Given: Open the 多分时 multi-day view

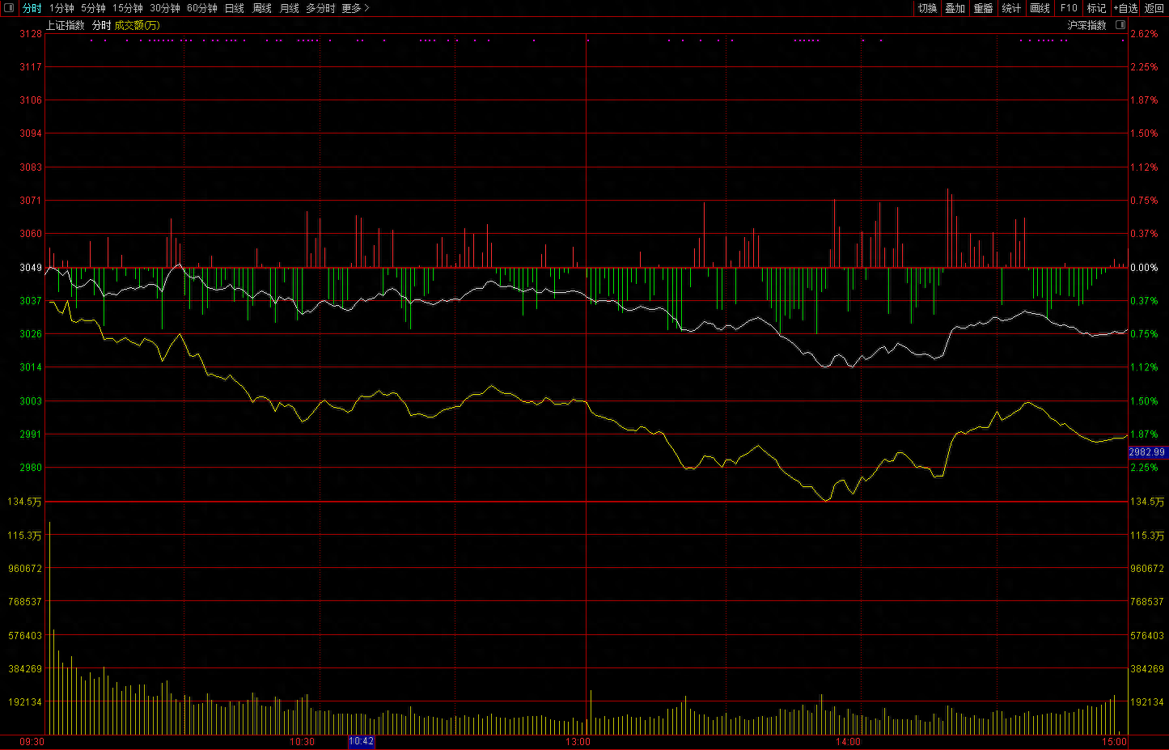Looking at the screenshot, I should coord(320,8).
